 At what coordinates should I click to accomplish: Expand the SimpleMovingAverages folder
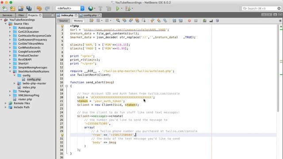tap(10, 68)
